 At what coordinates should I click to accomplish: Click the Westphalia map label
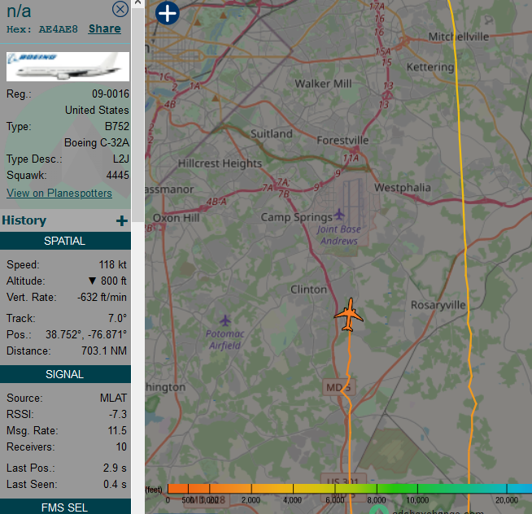tap(403, 188)
